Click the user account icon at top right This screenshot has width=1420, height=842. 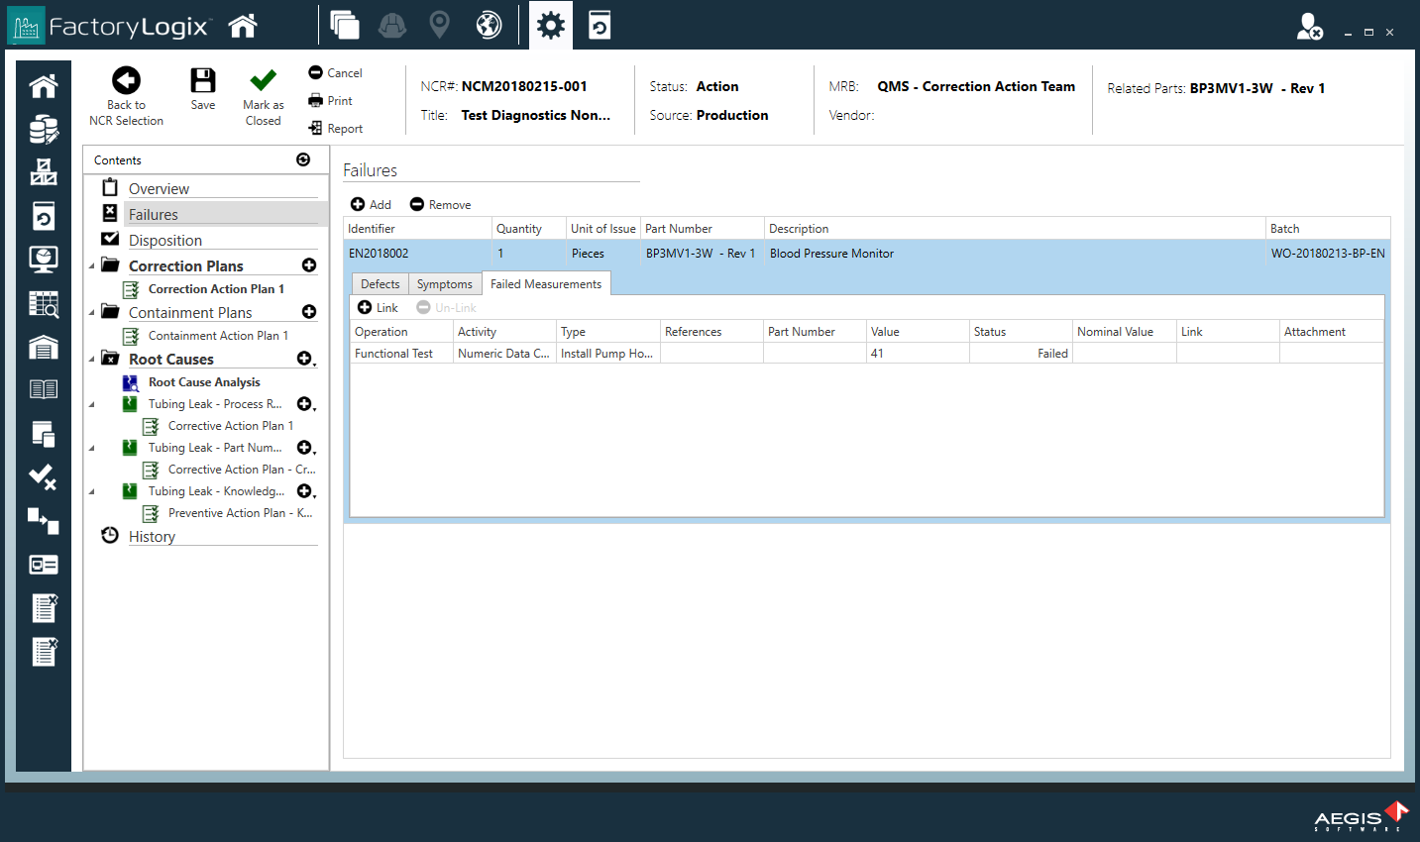pos(1309,27)
